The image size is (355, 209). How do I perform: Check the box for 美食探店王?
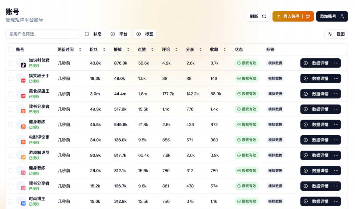coord(11,94)
